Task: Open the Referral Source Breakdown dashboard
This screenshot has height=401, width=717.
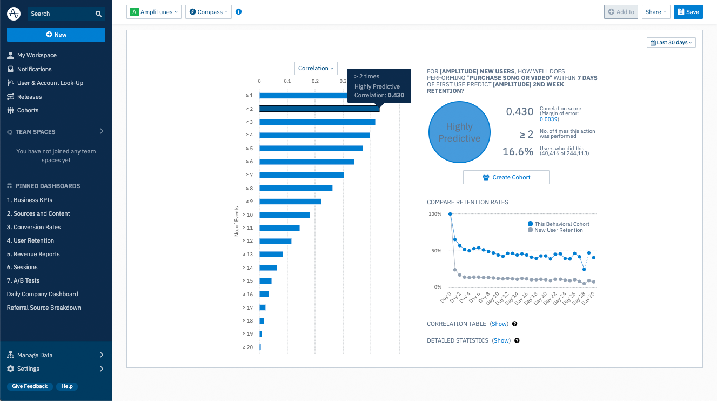Action: point(44,308)
